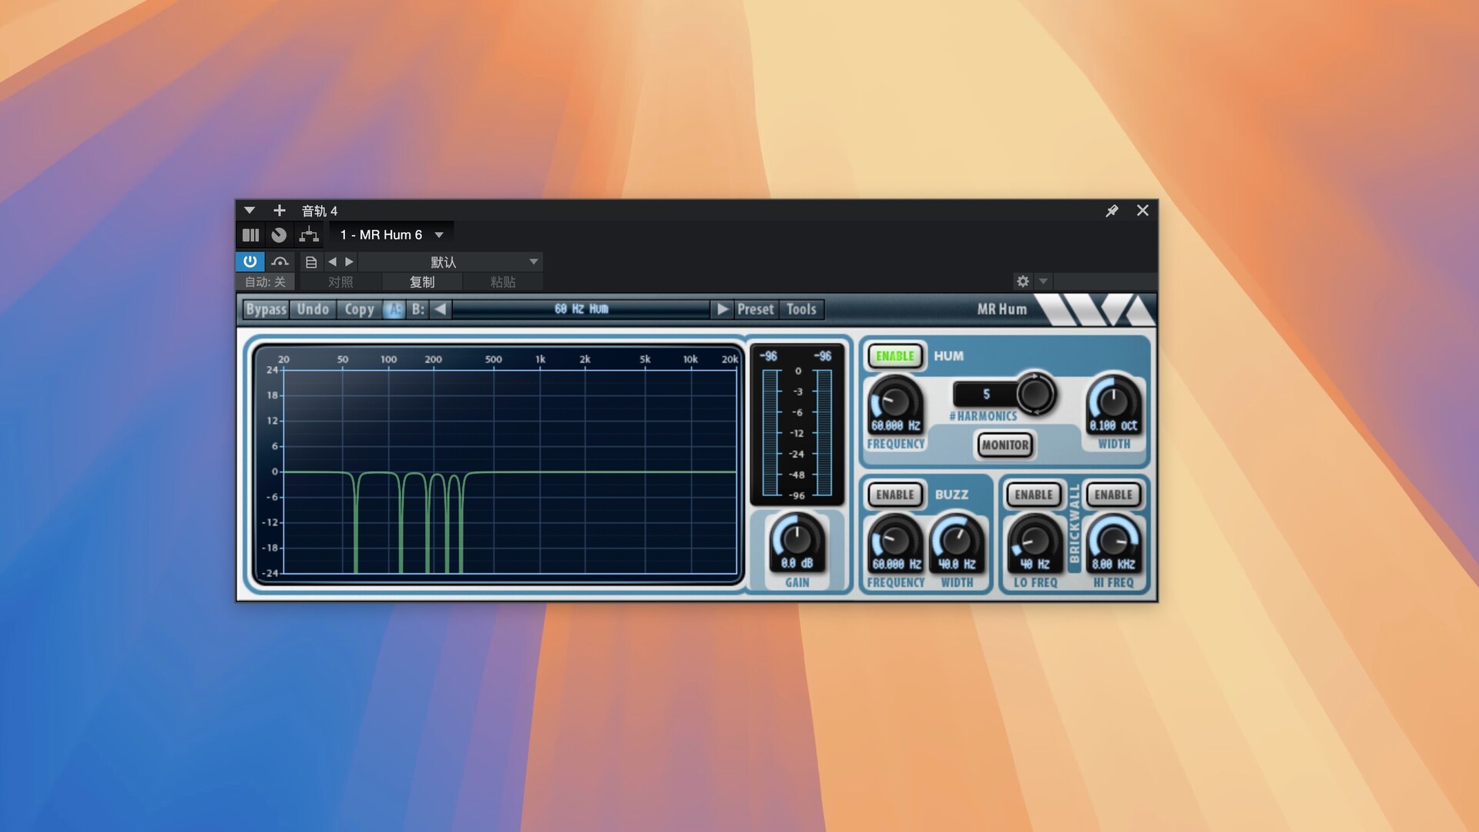Select setup A
This screenshot has width=1479, height=832.
click(x=394, y=309)
